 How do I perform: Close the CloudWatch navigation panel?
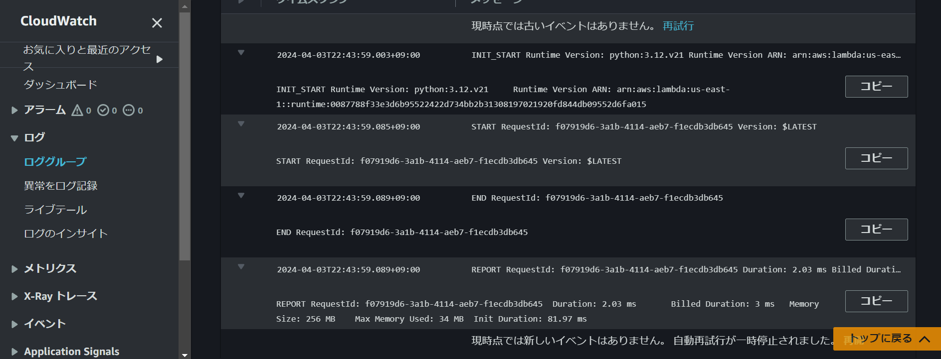[x=157, y=23]
